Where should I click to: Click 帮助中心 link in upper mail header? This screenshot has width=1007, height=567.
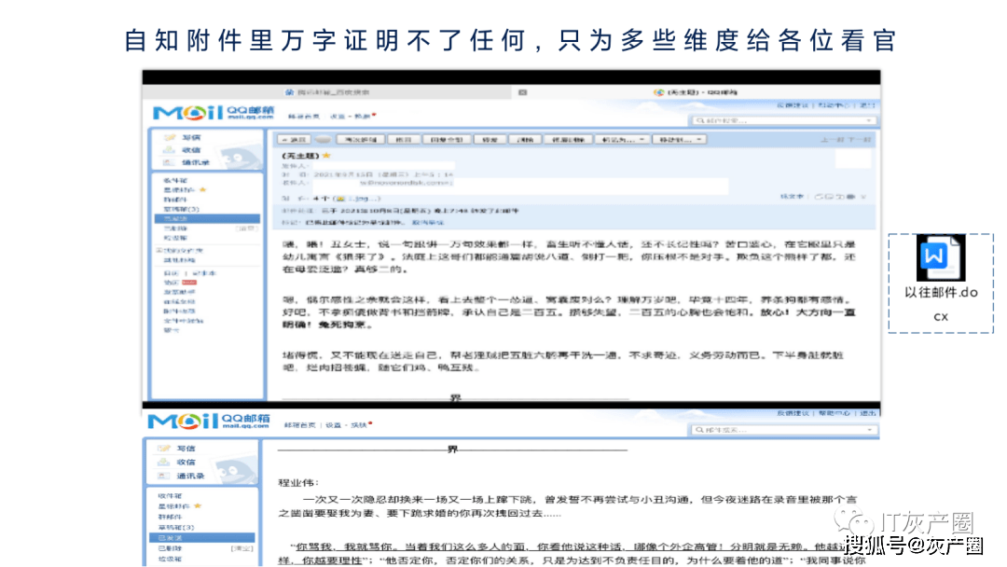(834, 104)
